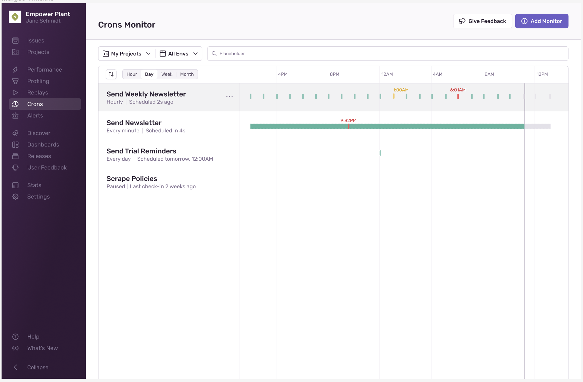Select the Projects icon in sidebar
The image size is (583, 382).
[x=16, y=52]
